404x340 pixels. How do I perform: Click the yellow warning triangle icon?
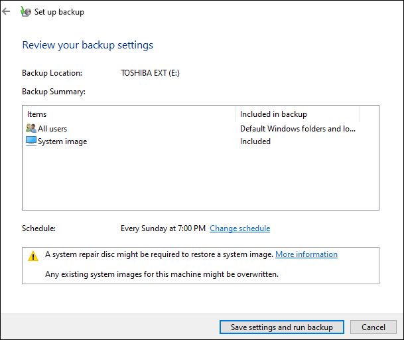[33, 256]
